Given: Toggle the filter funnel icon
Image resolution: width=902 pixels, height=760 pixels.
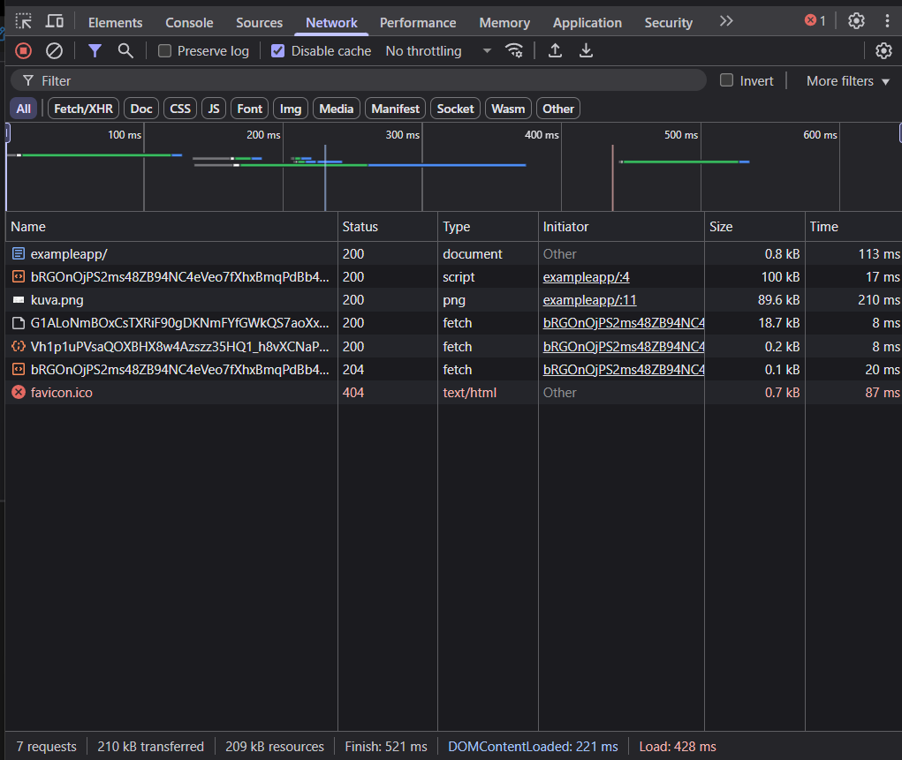Looking at the screenshot, I should 95,51.
